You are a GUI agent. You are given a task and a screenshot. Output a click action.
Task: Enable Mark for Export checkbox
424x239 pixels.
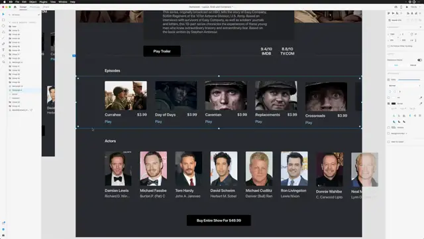coord(389,141)
